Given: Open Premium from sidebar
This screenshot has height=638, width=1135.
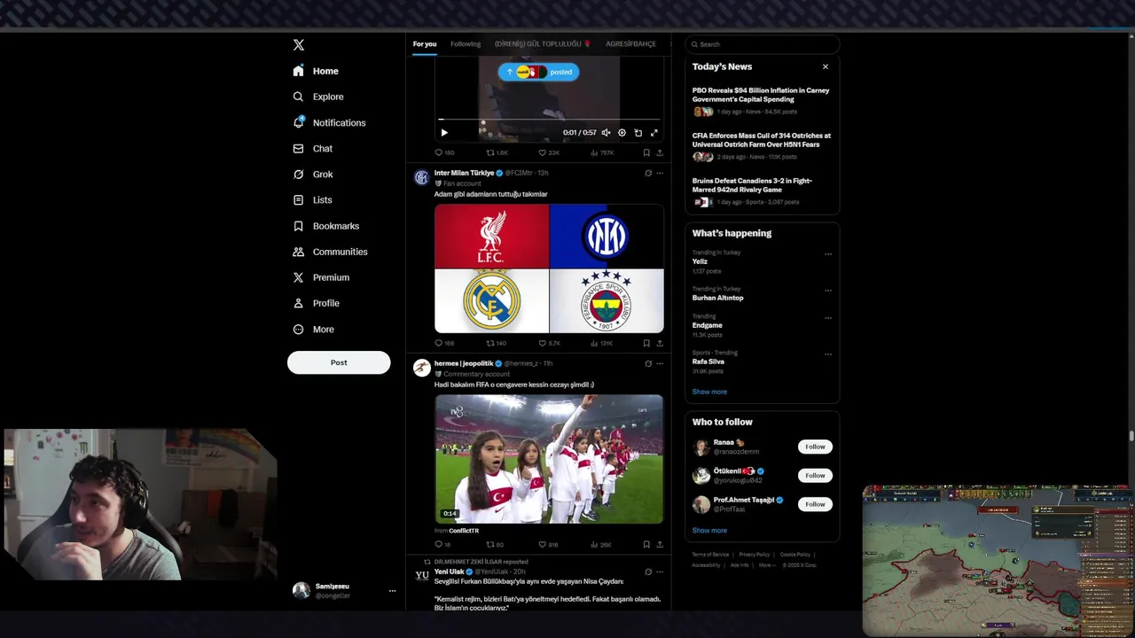Looking at the screenshot, I should [x=321, y=277].
